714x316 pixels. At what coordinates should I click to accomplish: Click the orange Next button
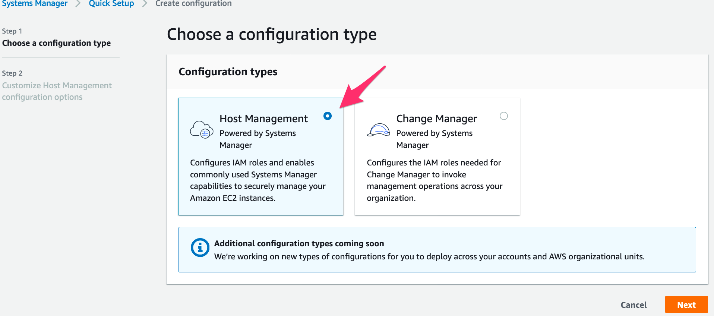686,304
